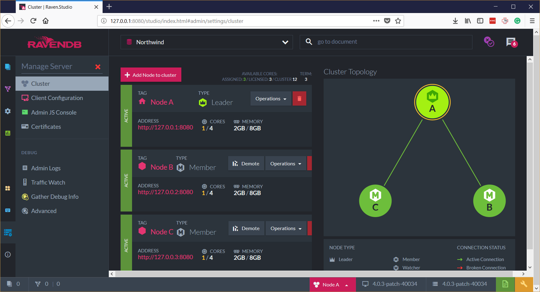Click the Node A home icon

pyautogui.click(x=142, y=101)
